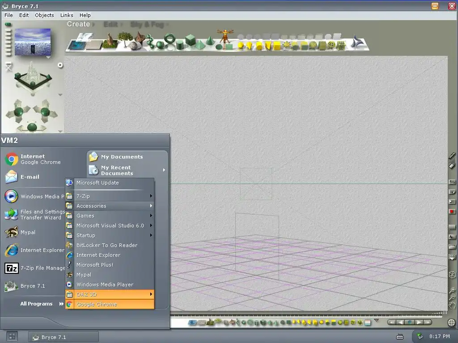Create a water plane object
This screenshot has height=343, width=458.
pos(77,45)
